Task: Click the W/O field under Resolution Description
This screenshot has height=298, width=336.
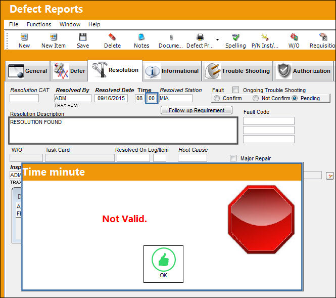Action: click(26, 158)
